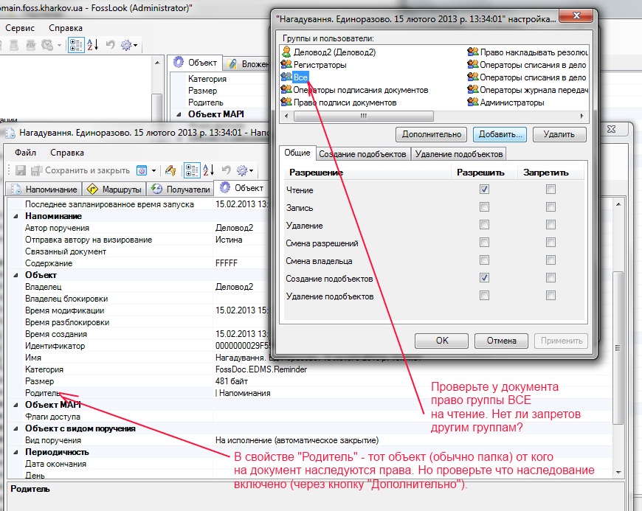Select the Регистраторы group entry
Image resolution: width=642 pixels, height=511 pixels.
click(320, 65)
